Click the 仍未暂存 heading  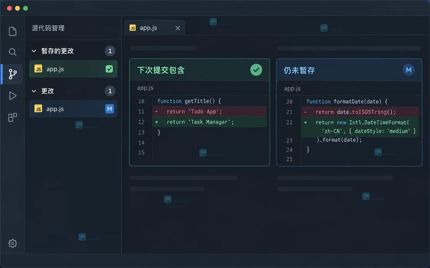(299, 70)
